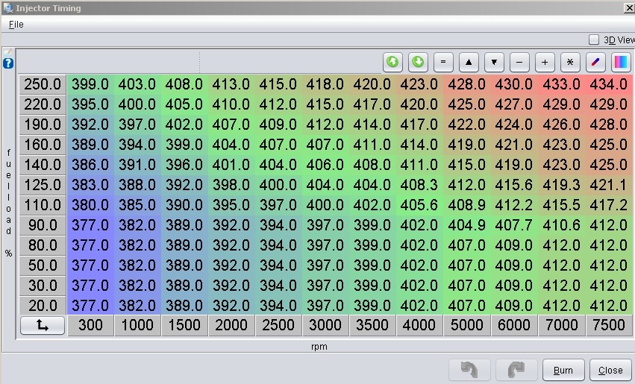
Task: Select the 250.0 fuel load row header
Action: pos(43,84)
